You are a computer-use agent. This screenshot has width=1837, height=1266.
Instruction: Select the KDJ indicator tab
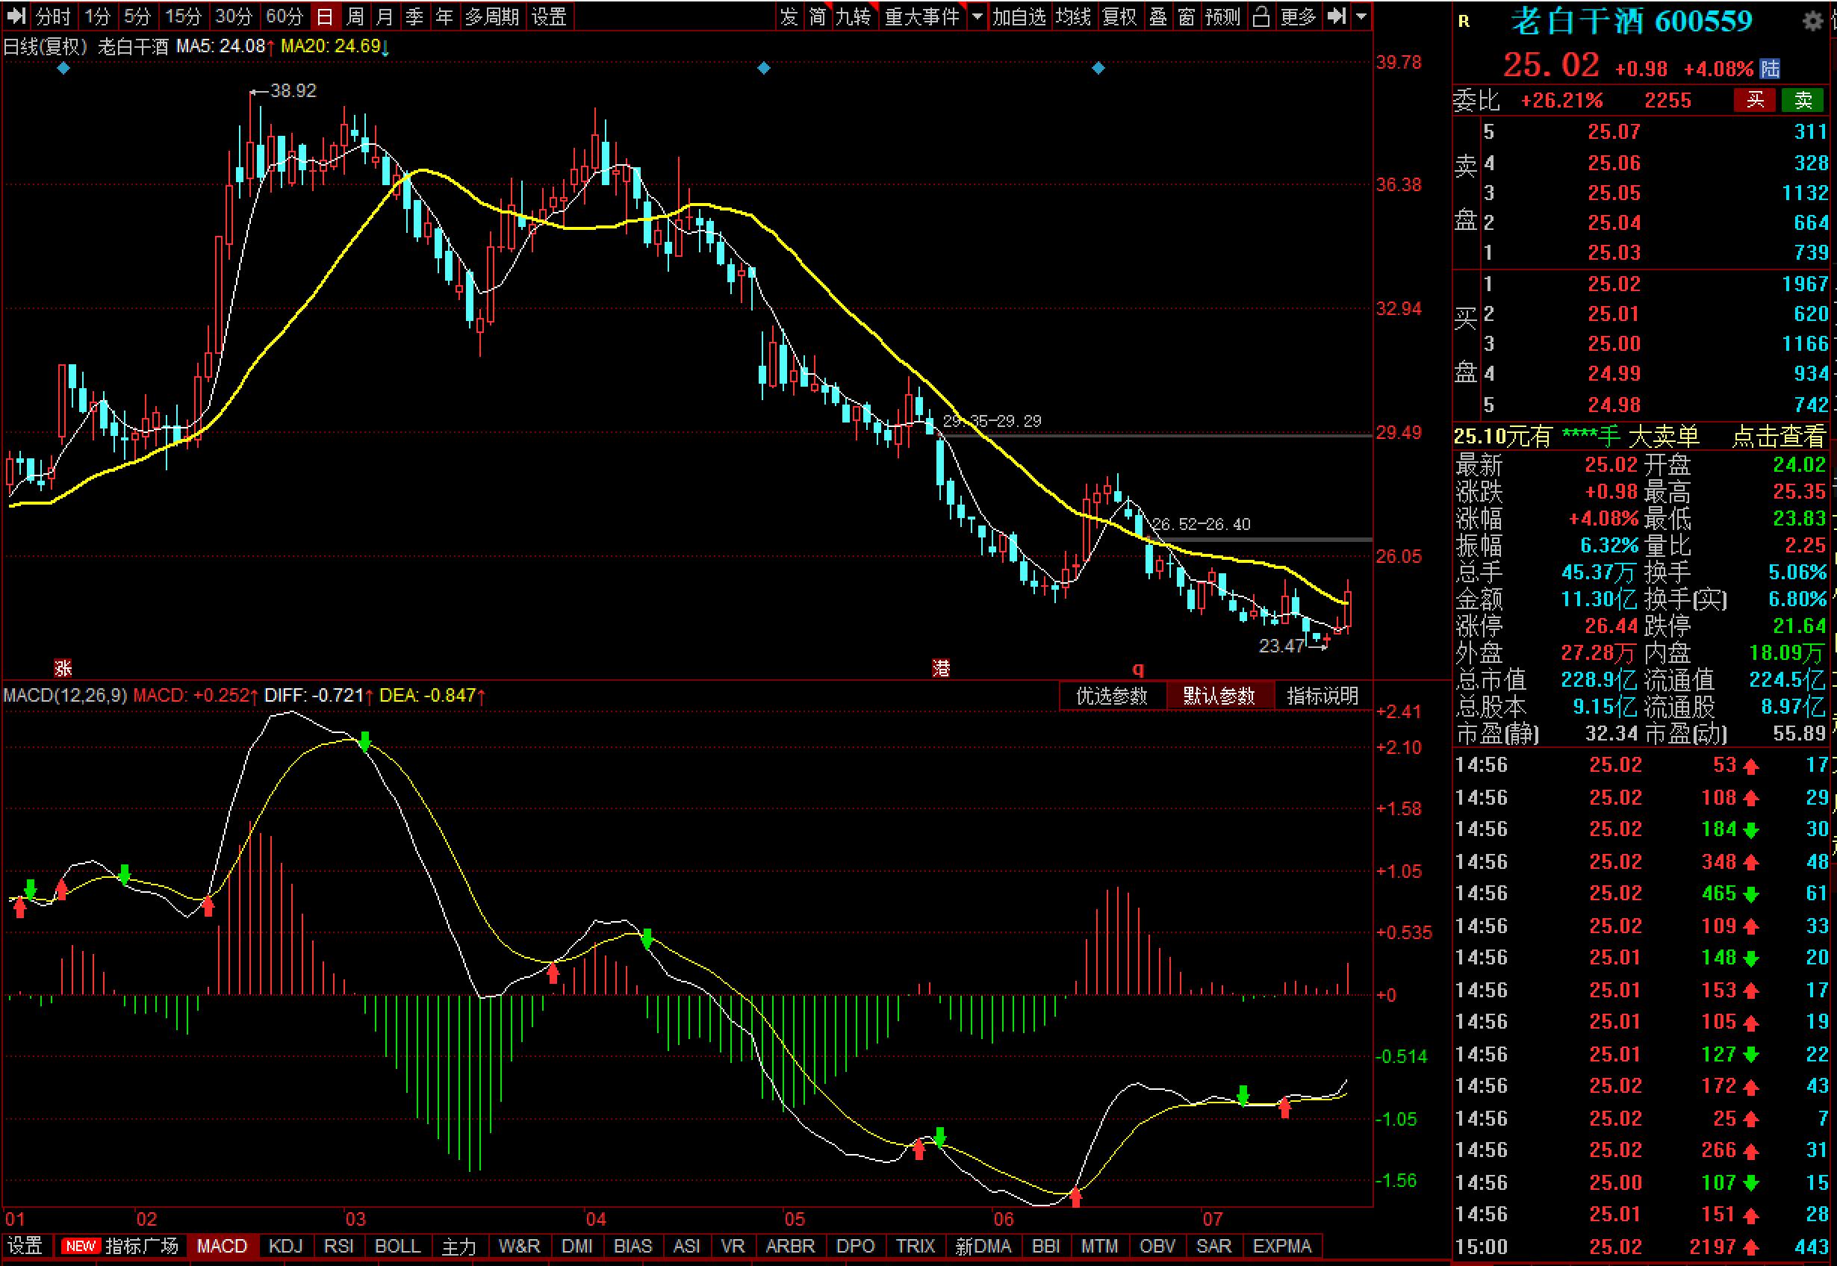point(286,1246)
